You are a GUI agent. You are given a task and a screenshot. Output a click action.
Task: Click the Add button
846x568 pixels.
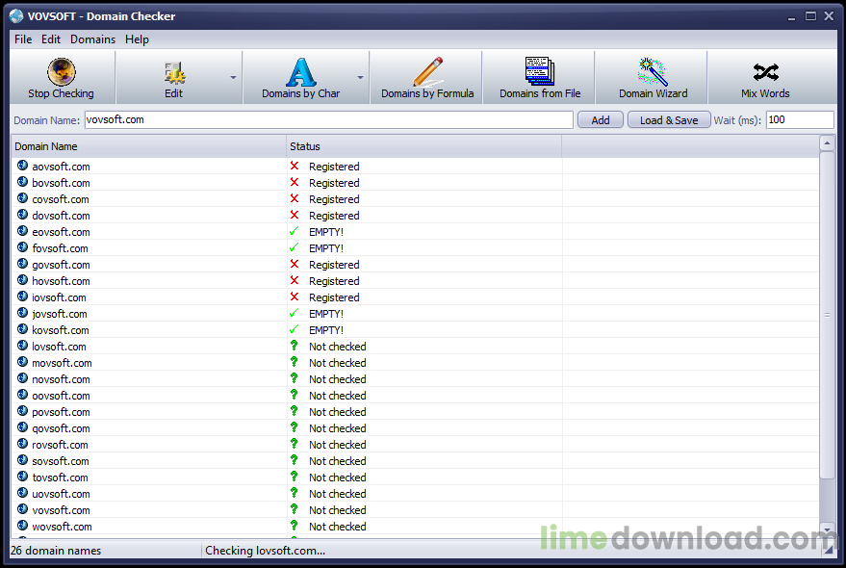coord(601,120)
